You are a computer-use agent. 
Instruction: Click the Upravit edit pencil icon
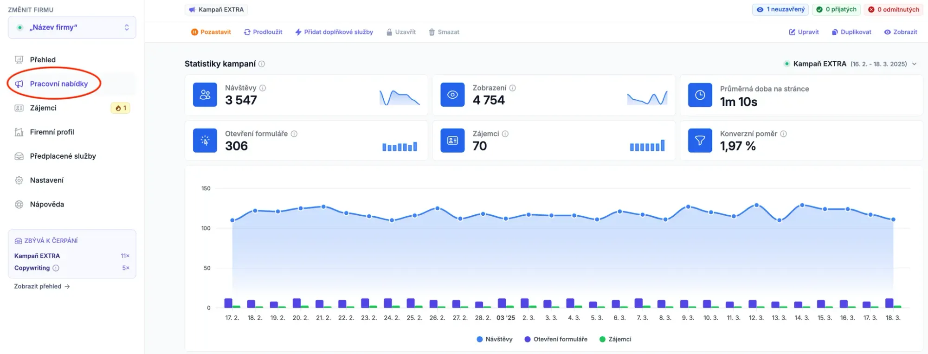point(792,32)
